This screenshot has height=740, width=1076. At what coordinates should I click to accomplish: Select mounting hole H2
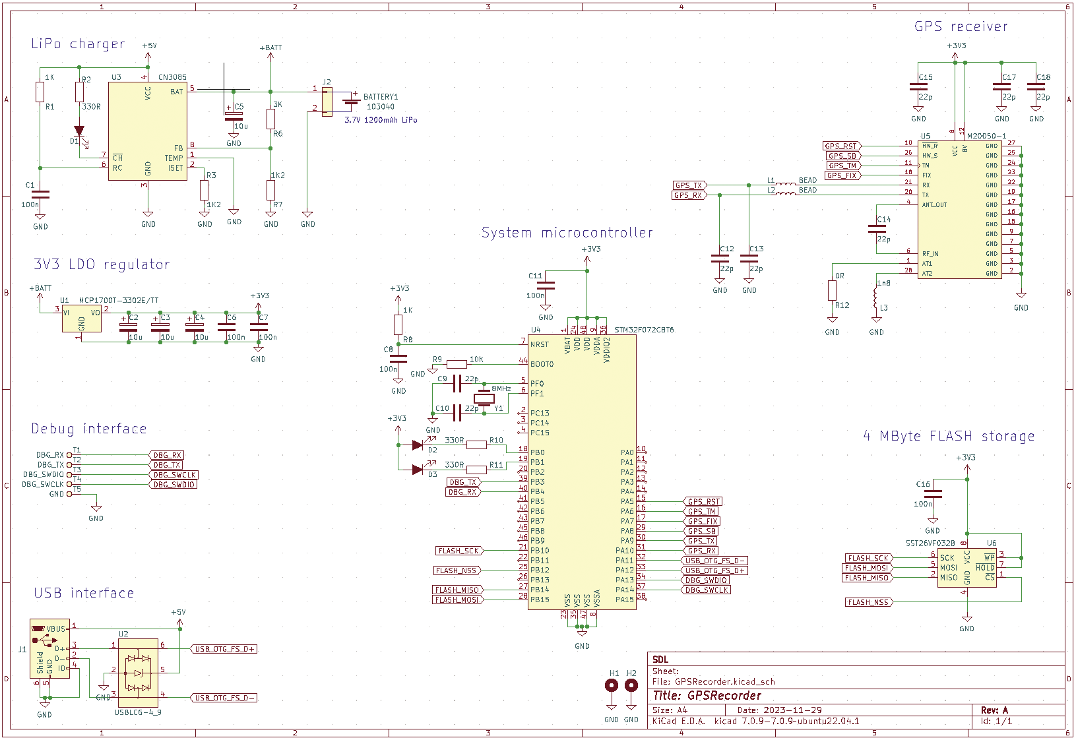[x=631, y=685]
